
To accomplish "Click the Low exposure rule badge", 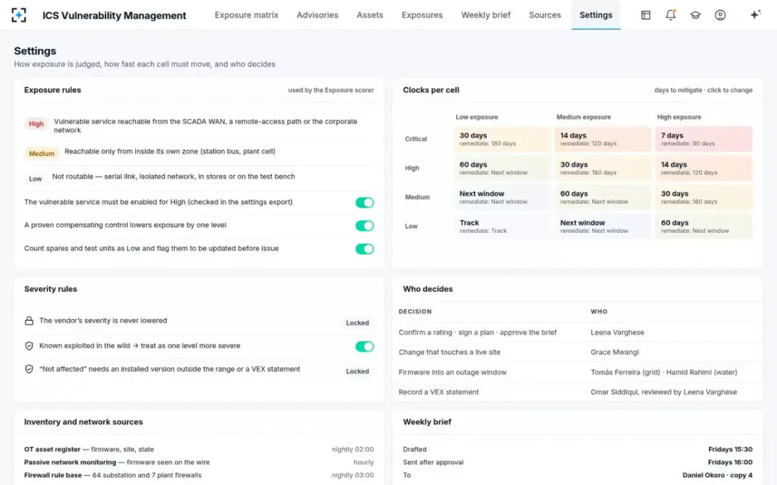I will 36,178.
